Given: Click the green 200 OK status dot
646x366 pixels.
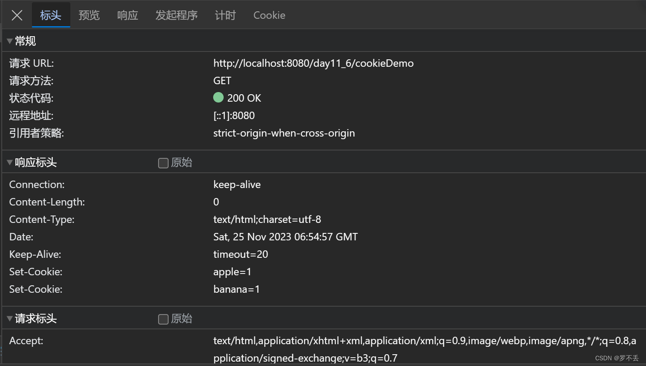Looking at the screenshot, I should (218, 97).
